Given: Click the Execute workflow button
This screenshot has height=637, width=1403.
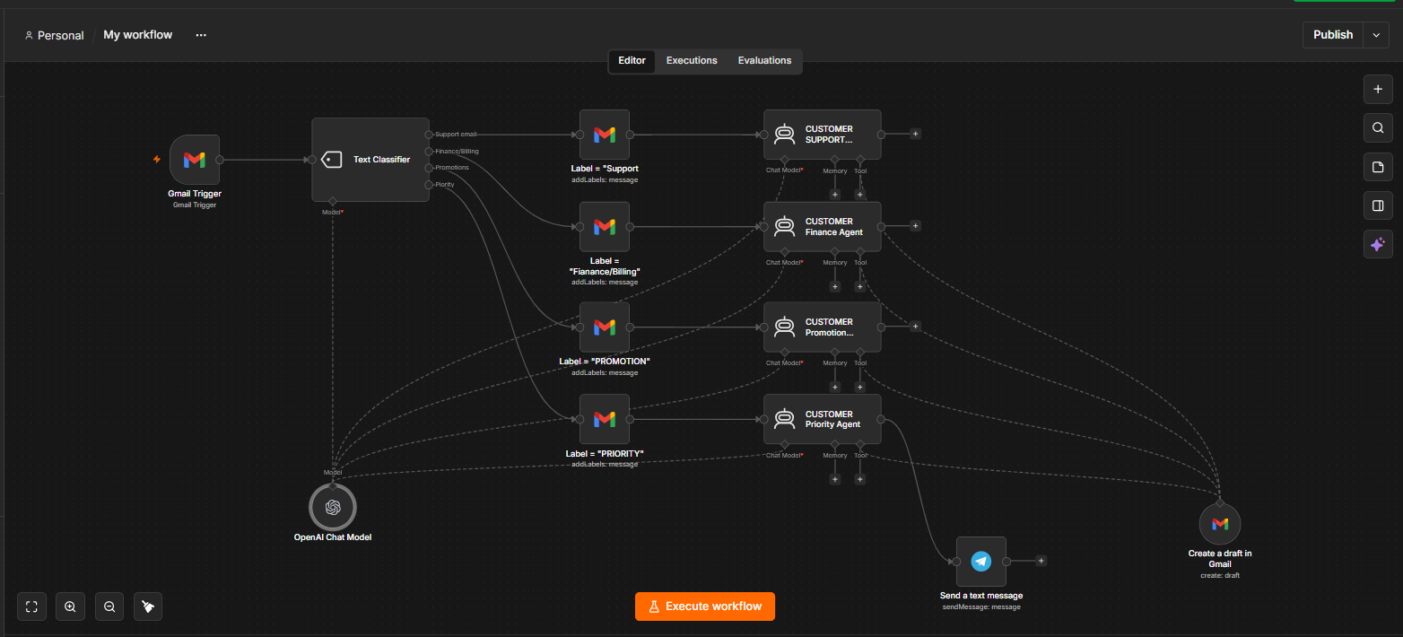Looking at the screenshot, I should click(705, 606).
